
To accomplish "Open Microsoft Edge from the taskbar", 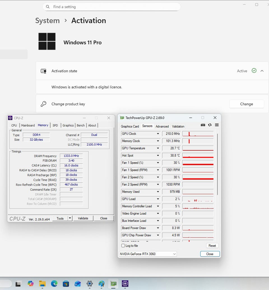I will pos(54,284).
